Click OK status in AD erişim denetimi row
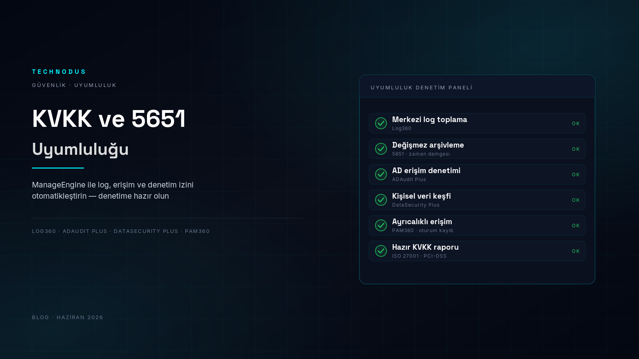 click(x=575, y=175)
